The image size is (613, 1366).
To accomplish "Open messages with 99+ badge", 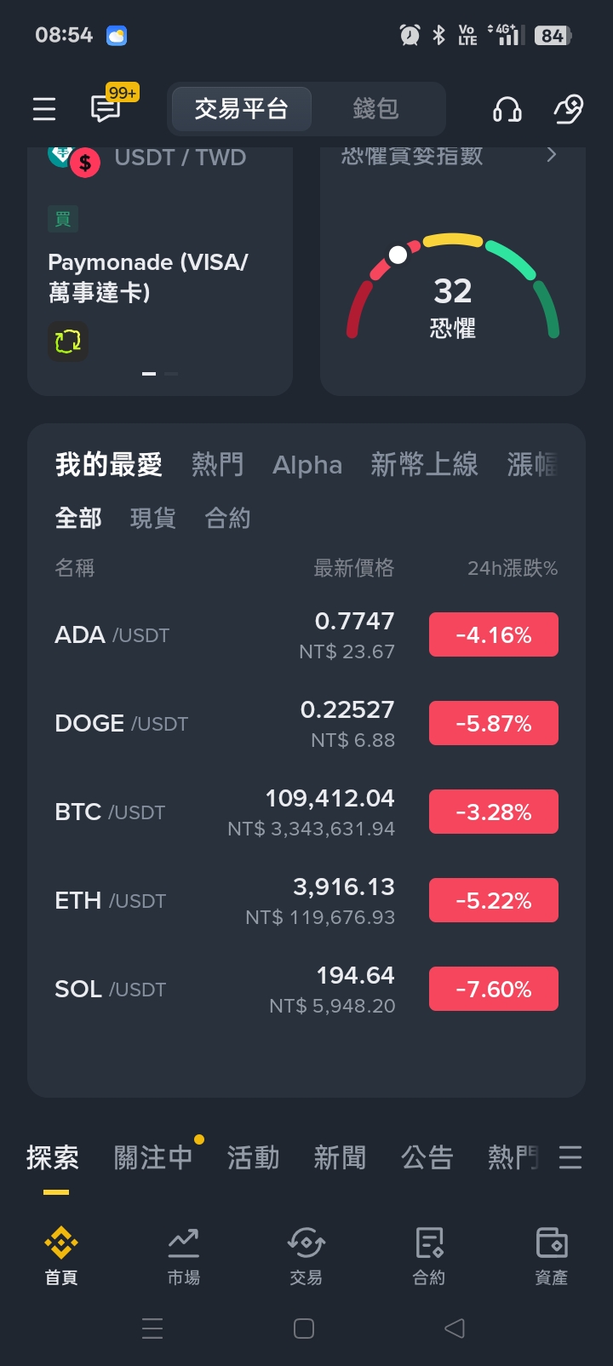I will coord(107,108).
